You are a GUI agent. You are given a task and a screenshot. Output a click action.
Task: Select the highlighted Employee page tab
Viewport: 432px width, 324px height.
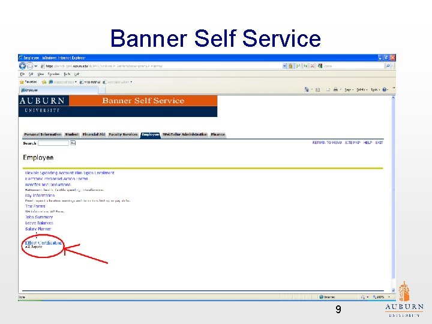tap(150, 134)
